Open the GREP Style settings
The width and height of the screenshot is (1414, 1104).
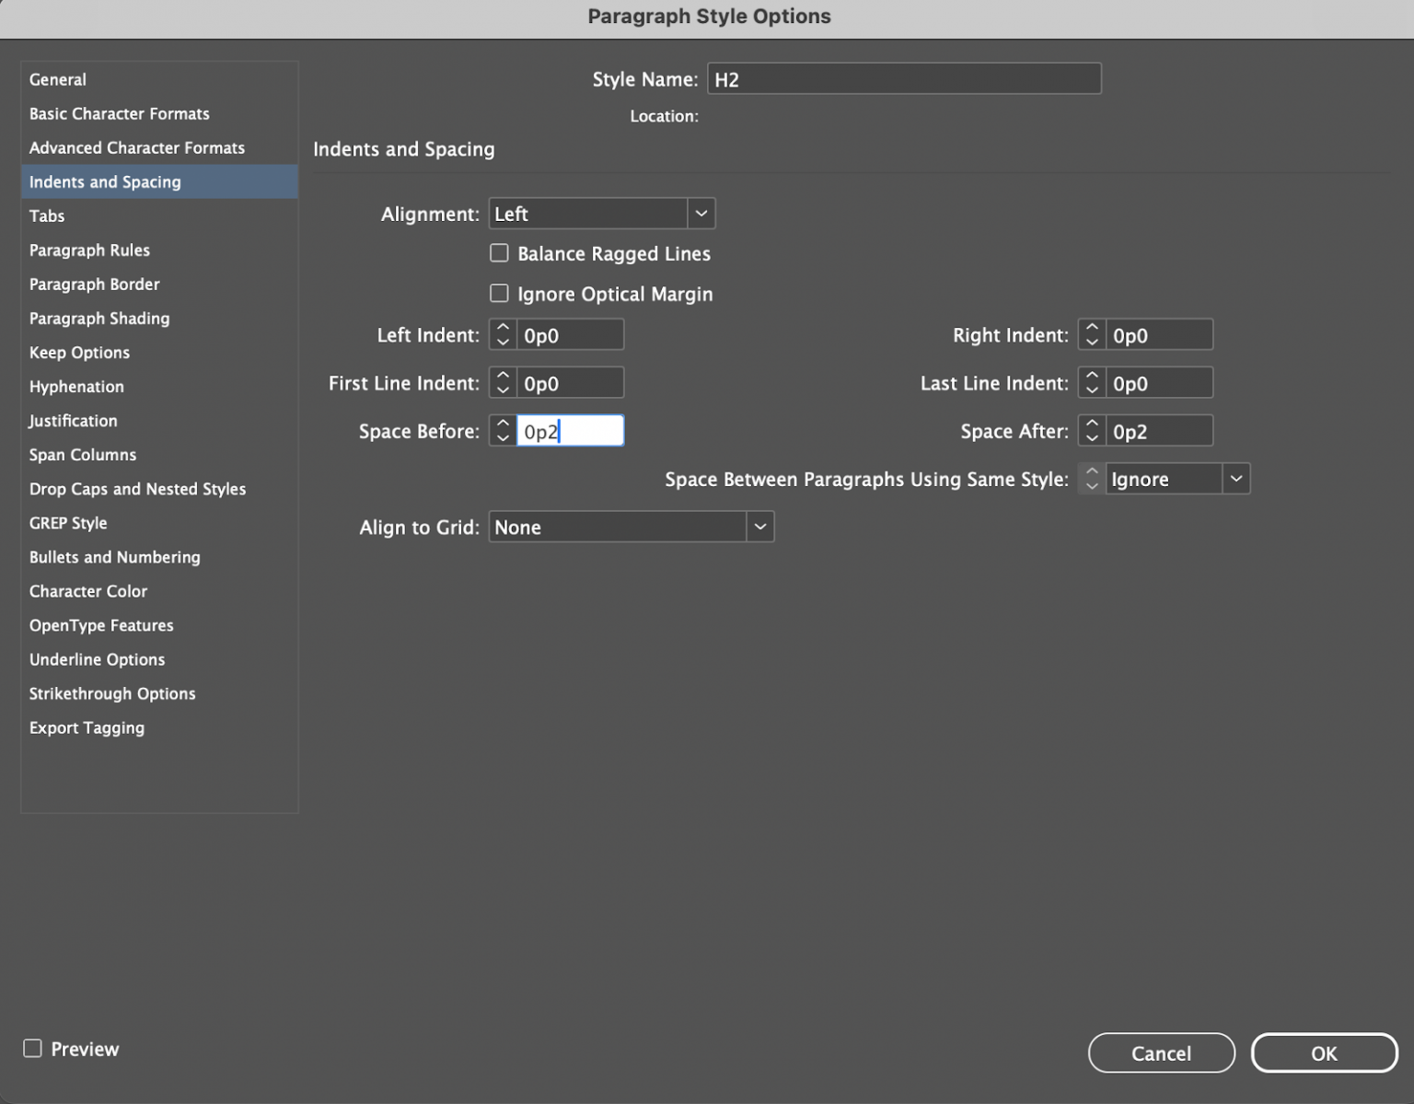pos(68,522)
